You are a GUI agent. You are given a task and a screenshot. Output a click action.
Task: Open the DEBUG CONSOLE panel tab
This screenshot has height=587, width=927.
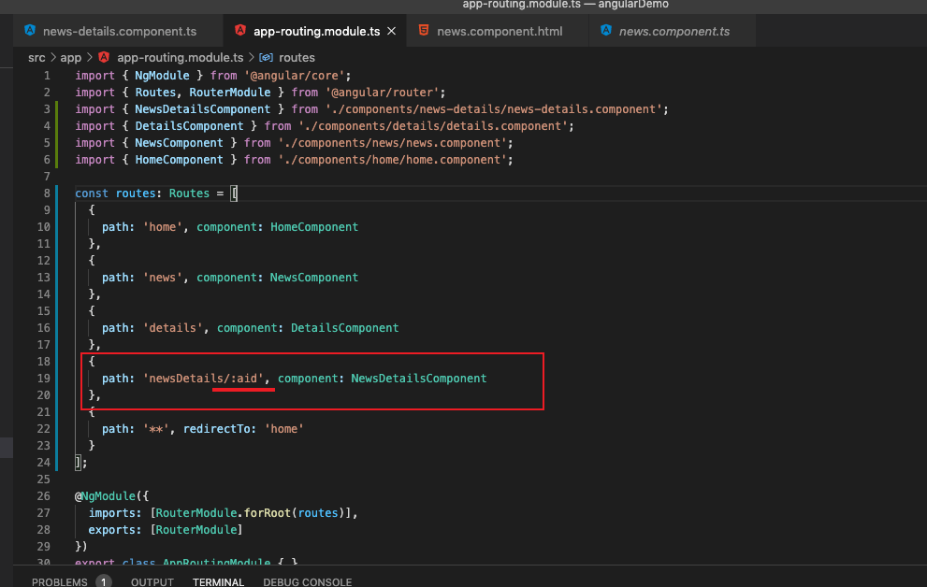pos(308,582)
